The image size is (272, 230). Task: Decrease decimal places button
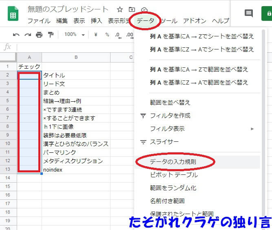(x=118, y=35)
